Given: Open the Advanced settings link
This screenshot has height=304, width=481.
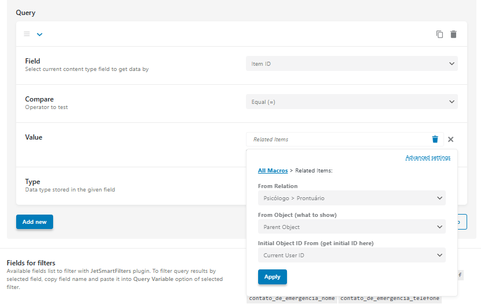Looking at the screenshot, I should coord(427,157).
